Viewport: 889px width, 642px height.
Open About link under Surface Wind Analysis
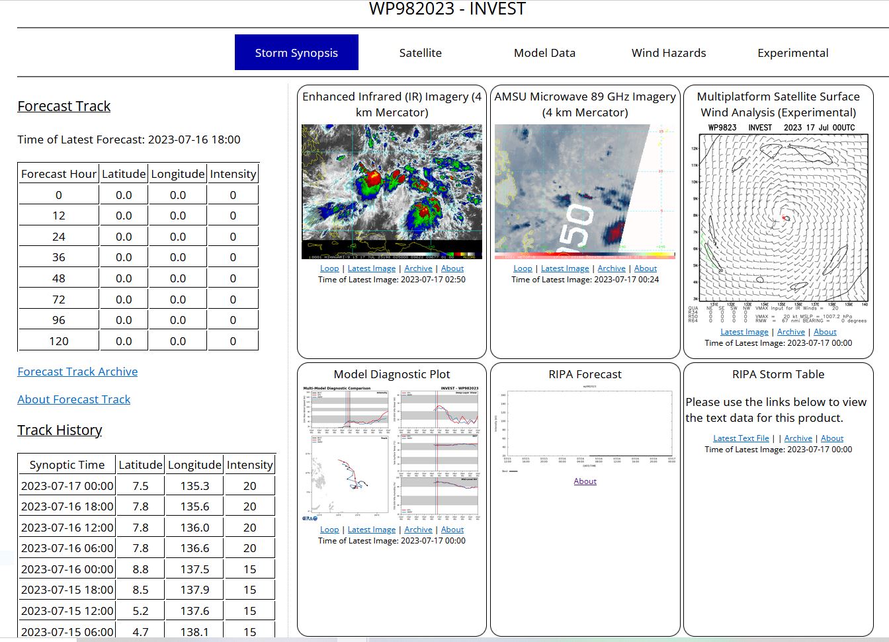(825, 332)
